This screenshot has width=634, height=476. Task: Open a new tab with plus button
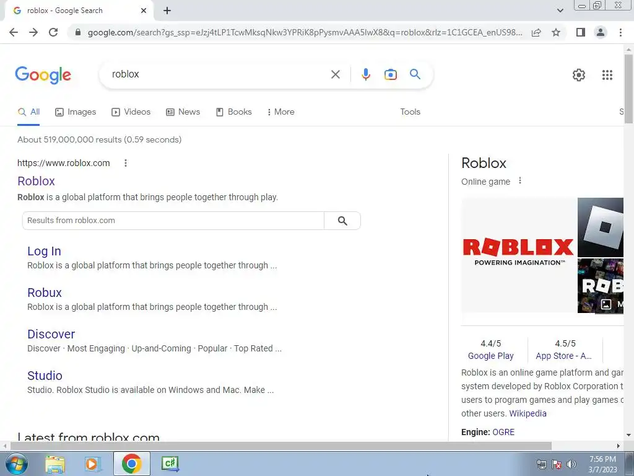(167, 11)
